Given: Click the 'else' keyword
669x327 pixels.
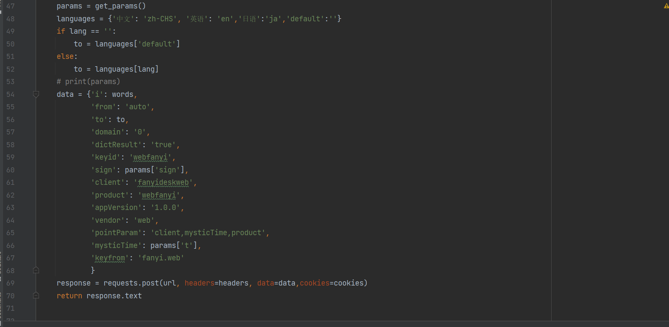Looking at the screenshot, I should 65,57.
